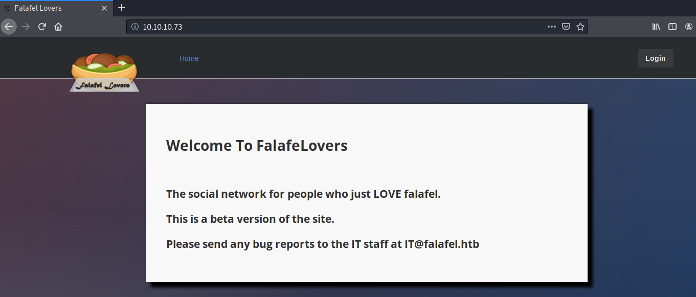The image size is (696, 297).
Task: Click the Falafel Lovers logo image
Action: tap(104, 73)
